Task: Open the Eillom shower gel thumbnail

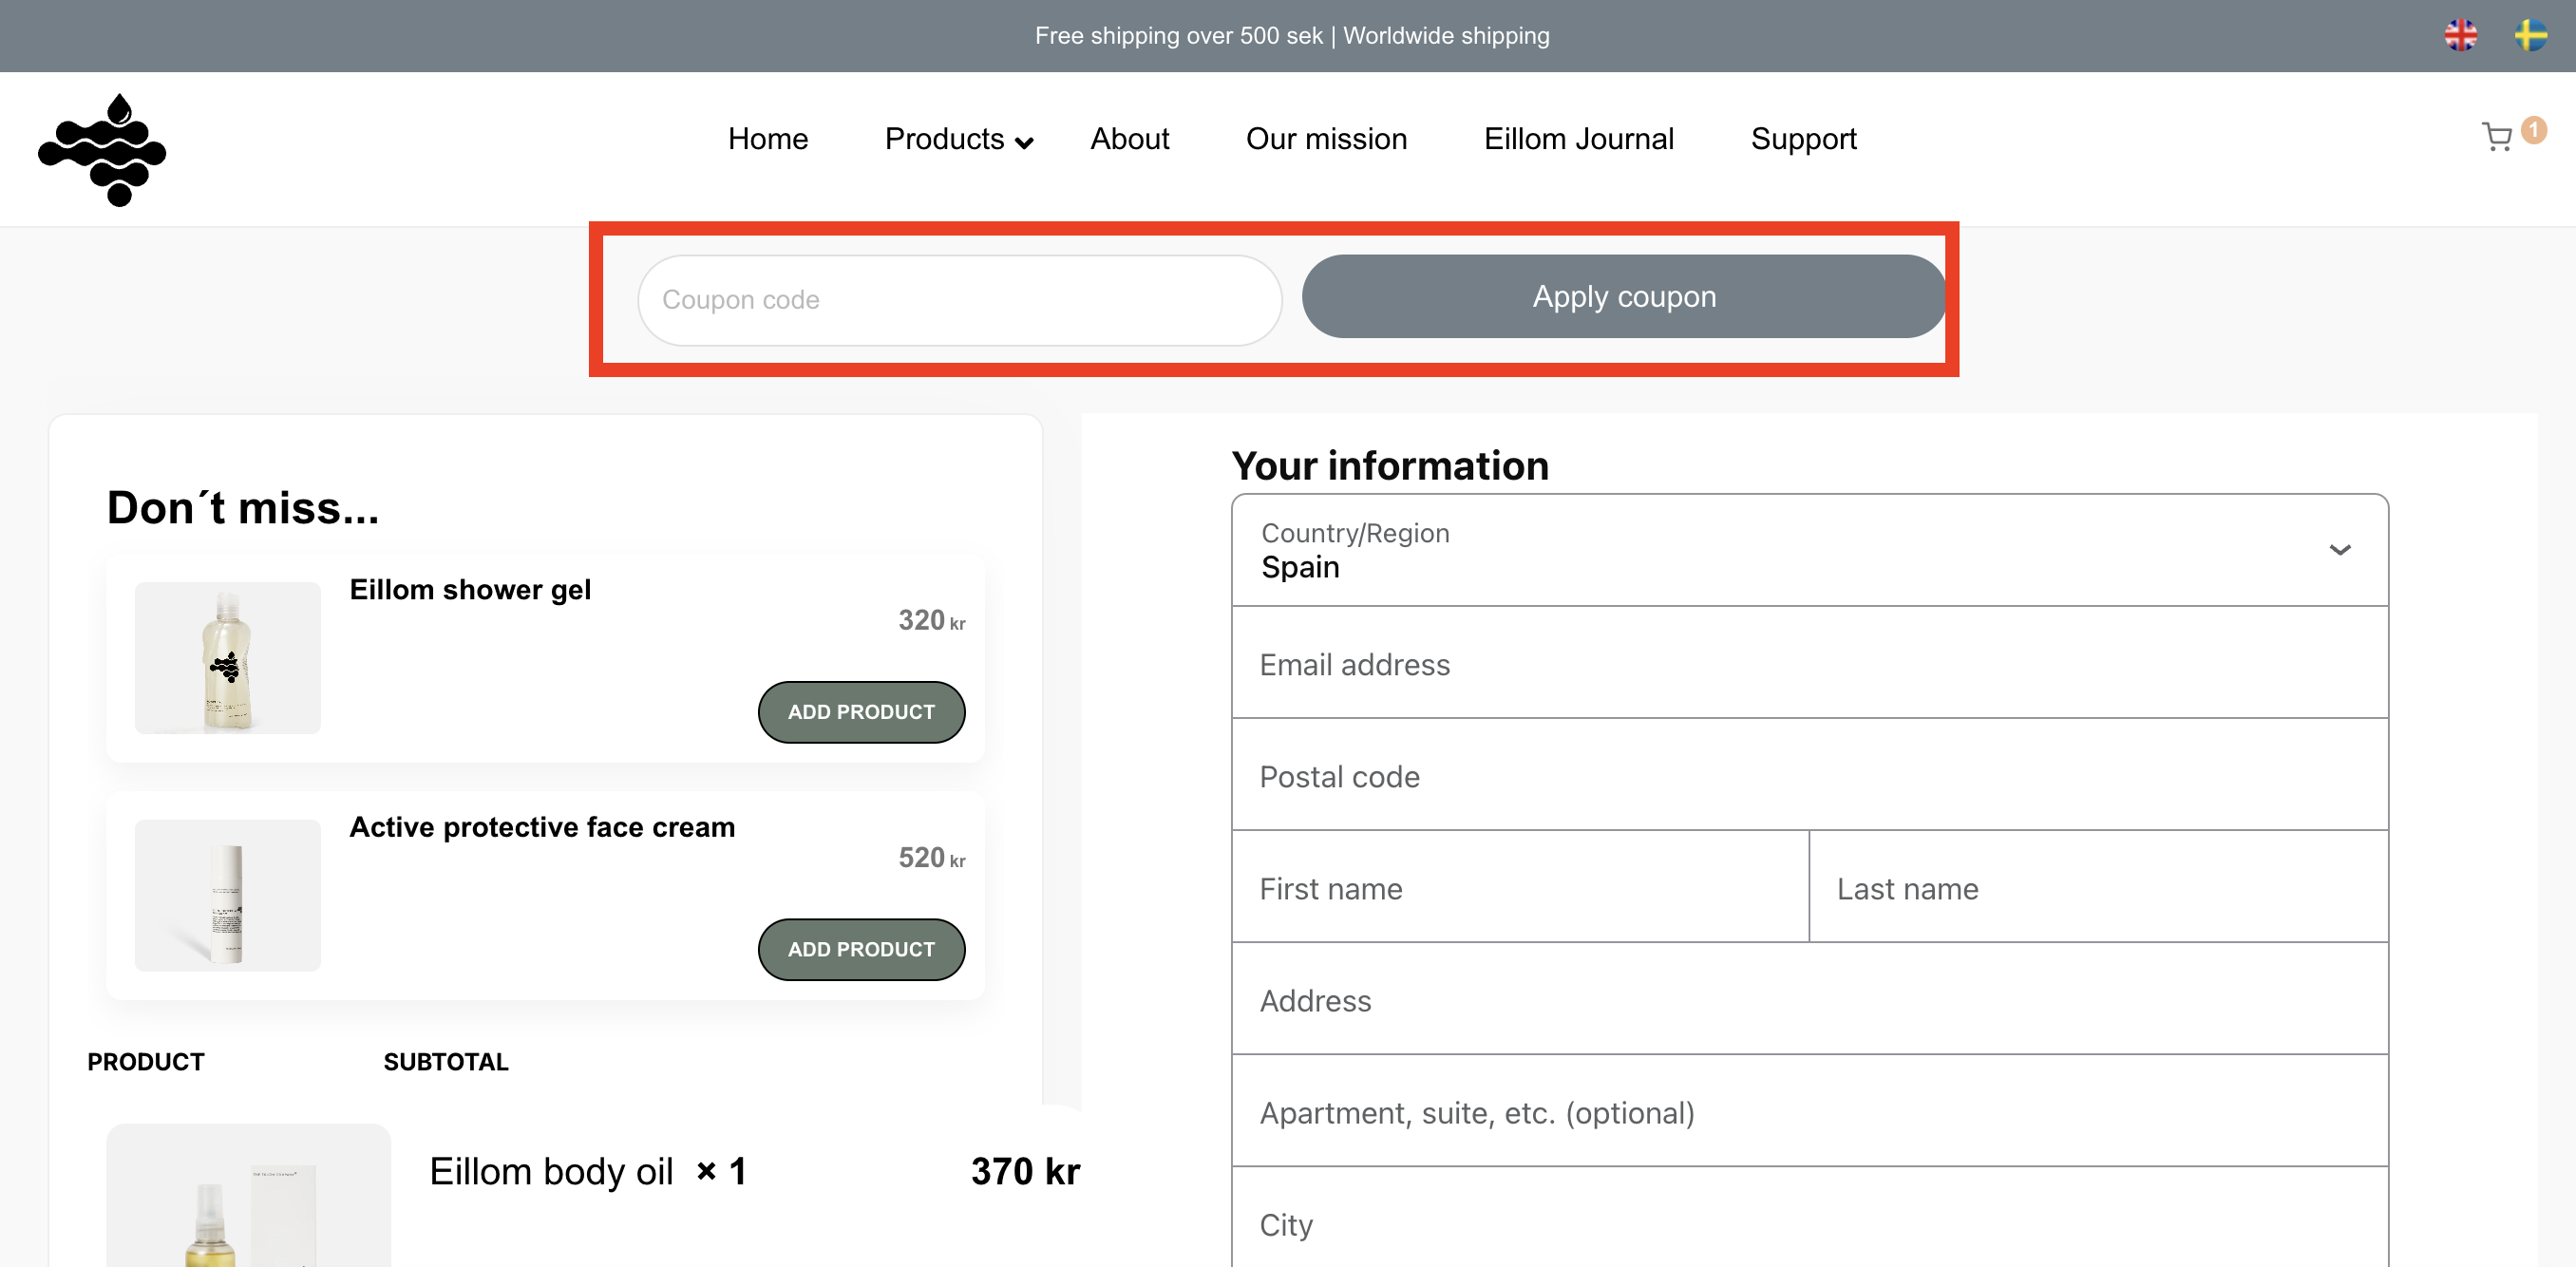Action: (x=228, y=658)
